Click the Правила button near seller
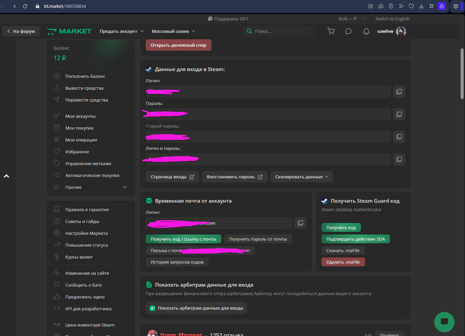The width and height of the screenshot is (465, 336). coord(389,334)
